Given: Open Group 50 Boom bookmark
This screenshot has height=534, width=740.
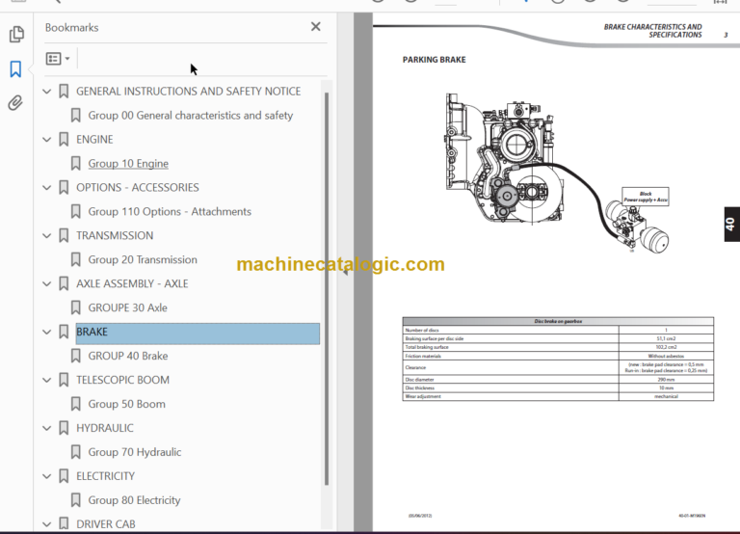Looking at the screenshot, I should coord(126,404).
